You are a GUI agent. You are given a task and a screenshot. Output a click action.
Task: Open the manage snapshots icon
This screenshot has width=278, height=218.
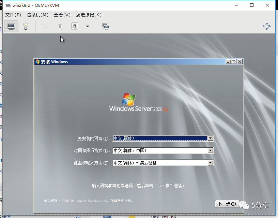point(106,27)
